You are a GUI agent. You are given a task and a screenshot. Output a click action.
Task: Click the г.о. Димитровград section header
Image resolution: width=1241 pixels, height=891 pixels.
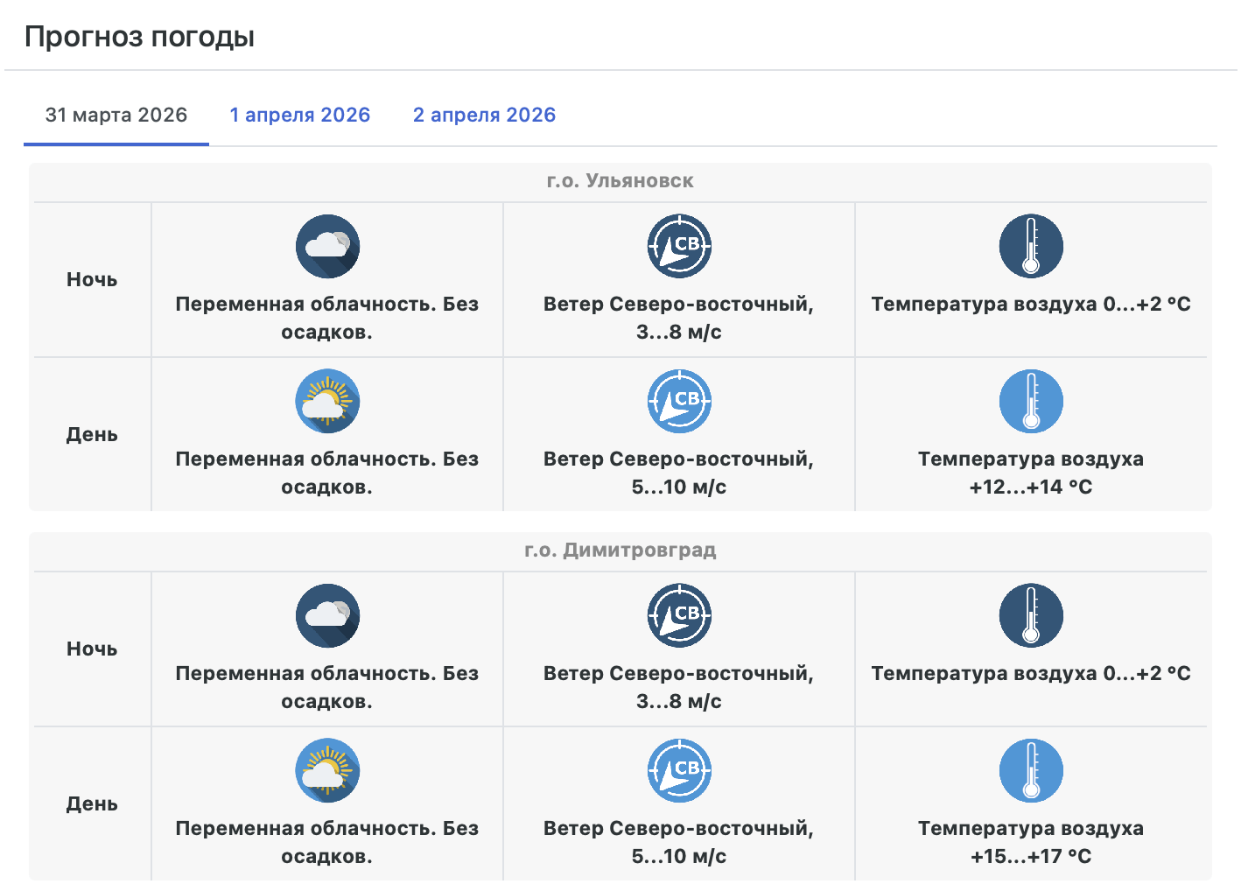pos(620,551)
